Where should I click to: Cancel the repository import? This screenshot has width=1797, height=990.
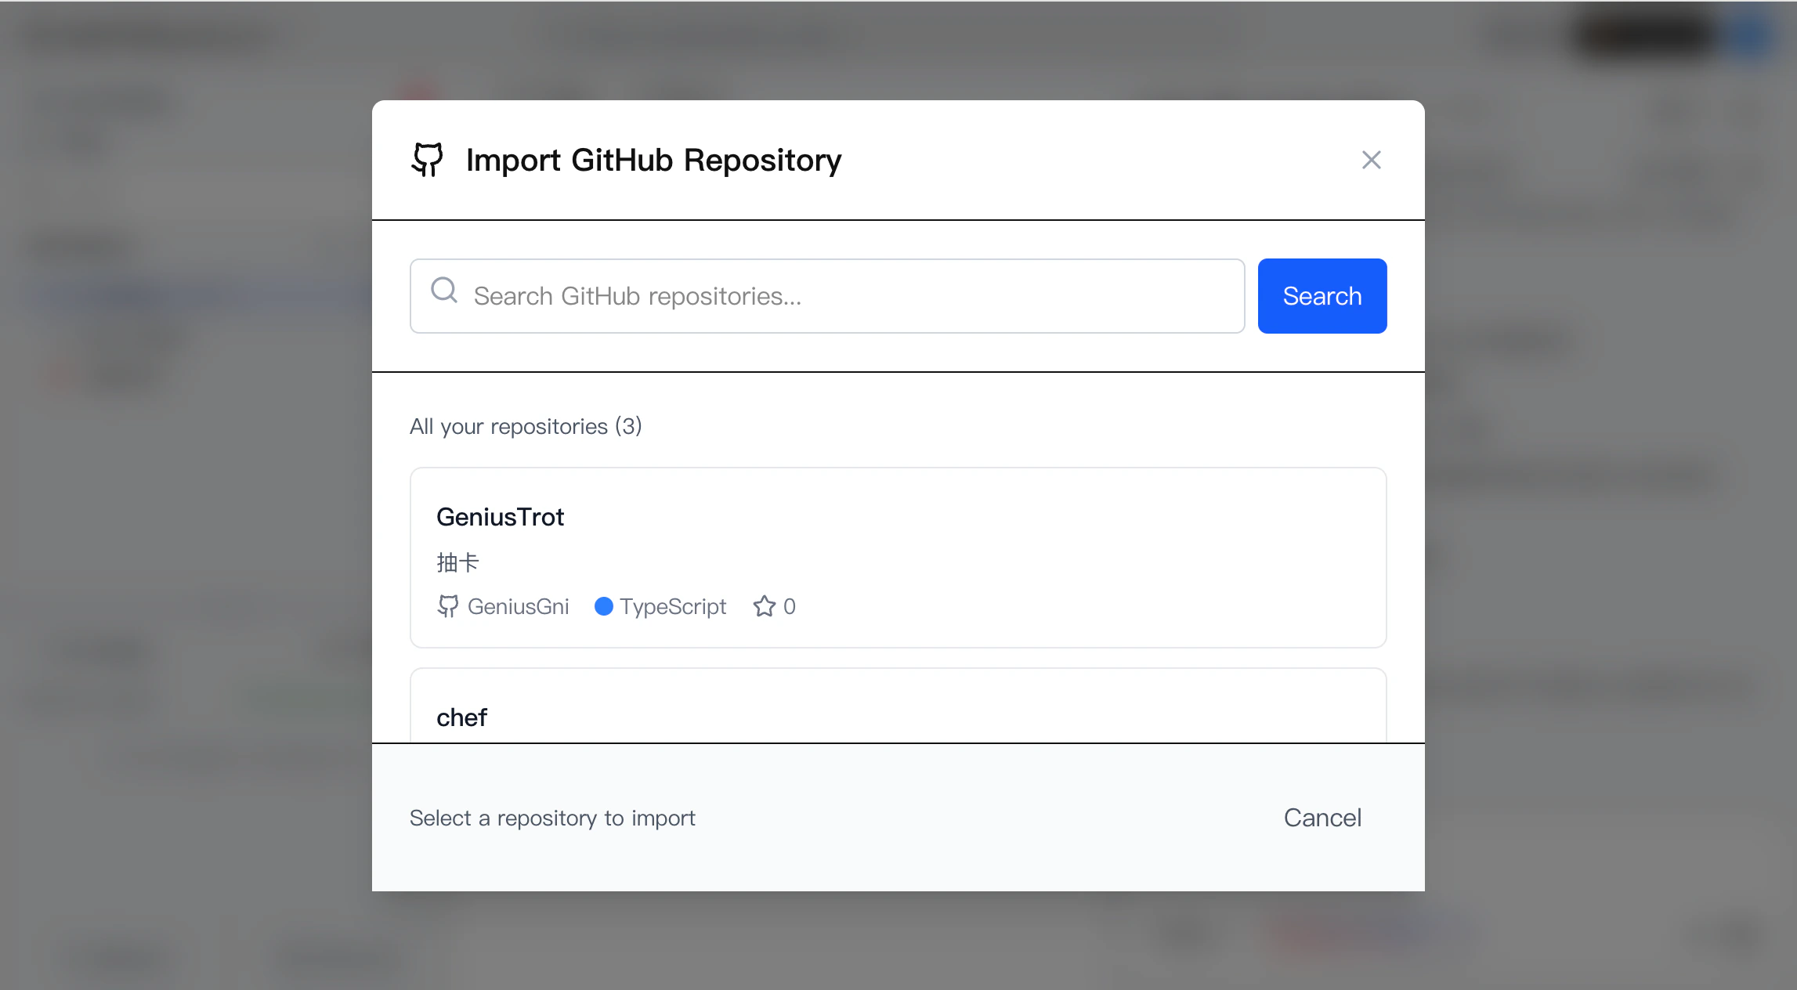[x=1322, y=818]
